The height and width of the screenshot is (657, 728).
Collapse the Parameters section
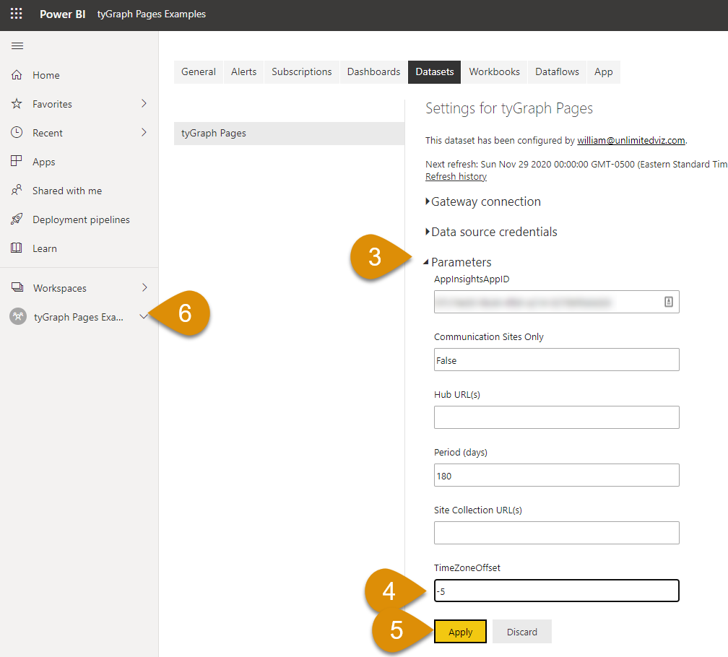point(426,263)
